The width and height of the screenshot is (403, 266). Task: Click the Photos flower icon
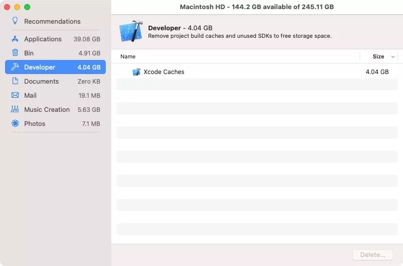15,123
